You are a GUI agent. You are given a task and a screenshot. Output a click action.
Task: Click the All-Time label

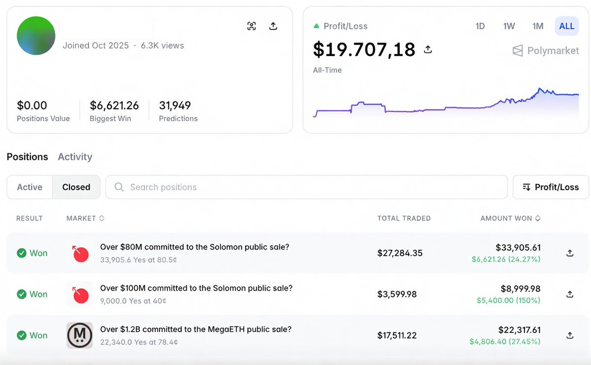pyautogui.click(x=328, y=70)
